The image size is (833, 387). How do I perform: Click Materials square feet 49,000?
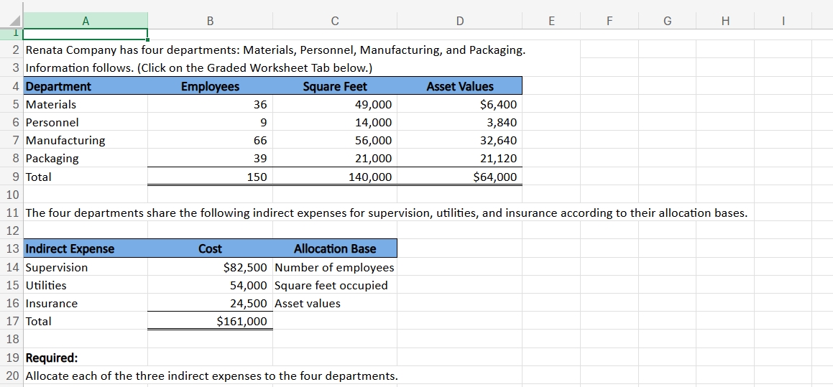pos(335,105)
